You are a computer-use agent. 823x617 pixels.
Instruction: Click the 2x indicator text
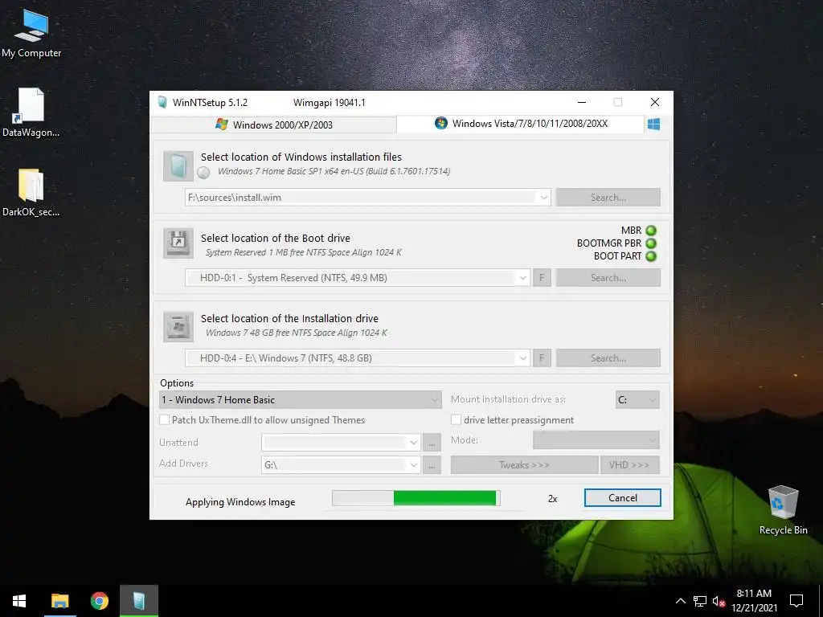553,498
